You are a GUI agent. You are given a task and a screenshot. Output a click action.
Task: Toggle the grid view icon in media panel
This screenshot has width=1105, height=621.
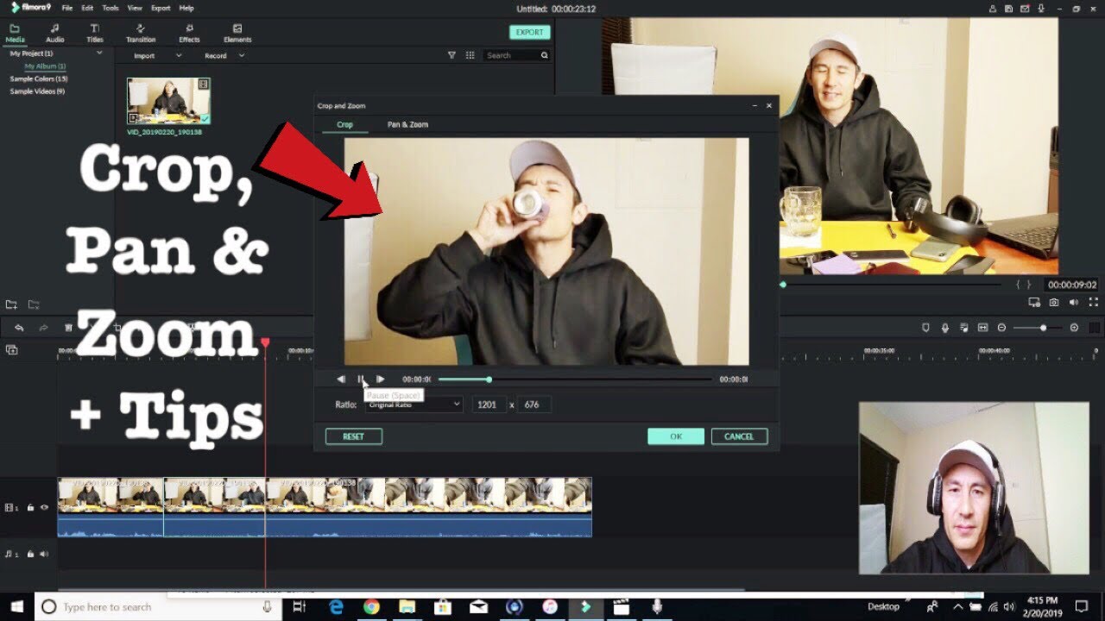[x=470, y=55]
